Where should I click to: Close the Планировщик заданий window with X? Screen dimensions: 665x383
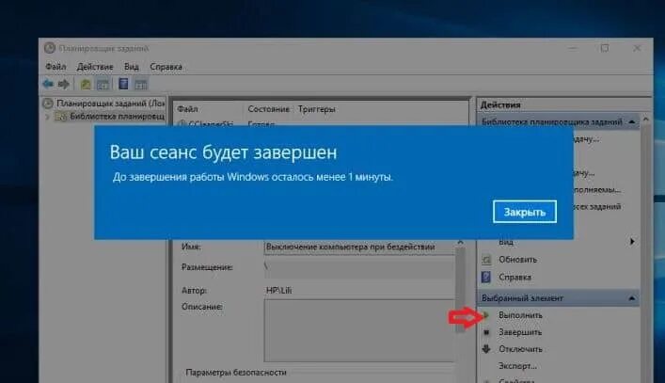(637, 48)
